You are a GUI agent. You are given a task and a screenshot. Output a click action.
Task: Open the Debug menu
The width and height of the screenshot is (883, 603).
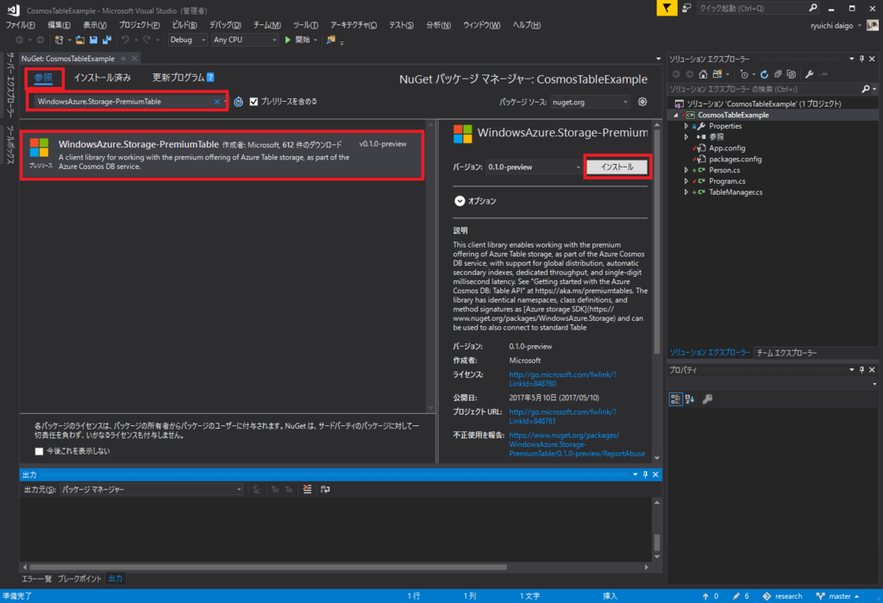pos(225,25)
